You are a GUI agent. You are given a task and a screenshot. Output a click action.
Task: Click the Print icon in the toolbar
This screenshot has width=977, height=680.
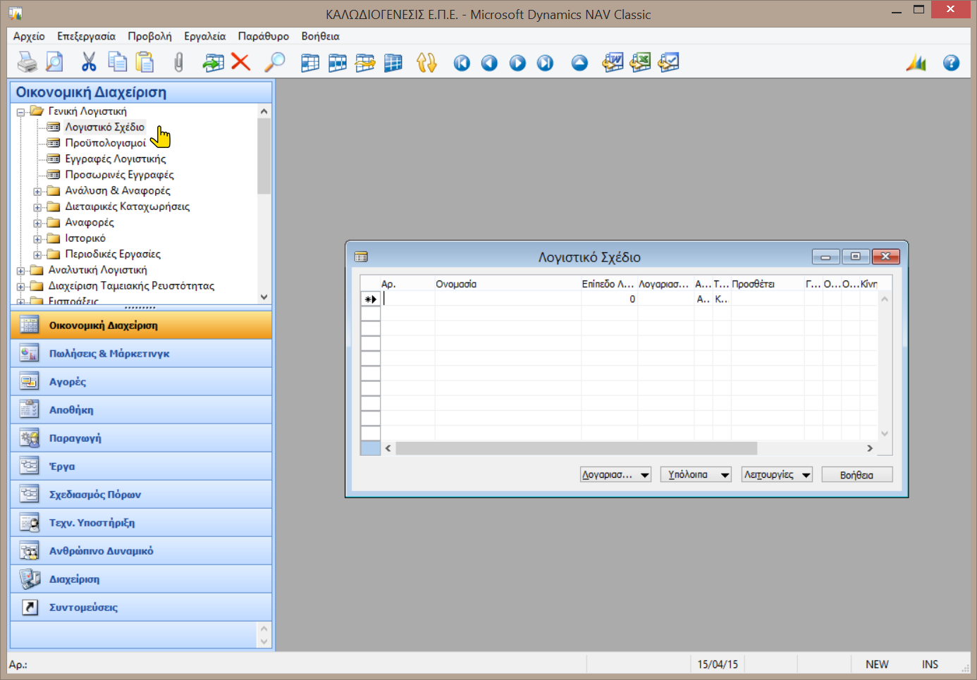pos(27,63)
